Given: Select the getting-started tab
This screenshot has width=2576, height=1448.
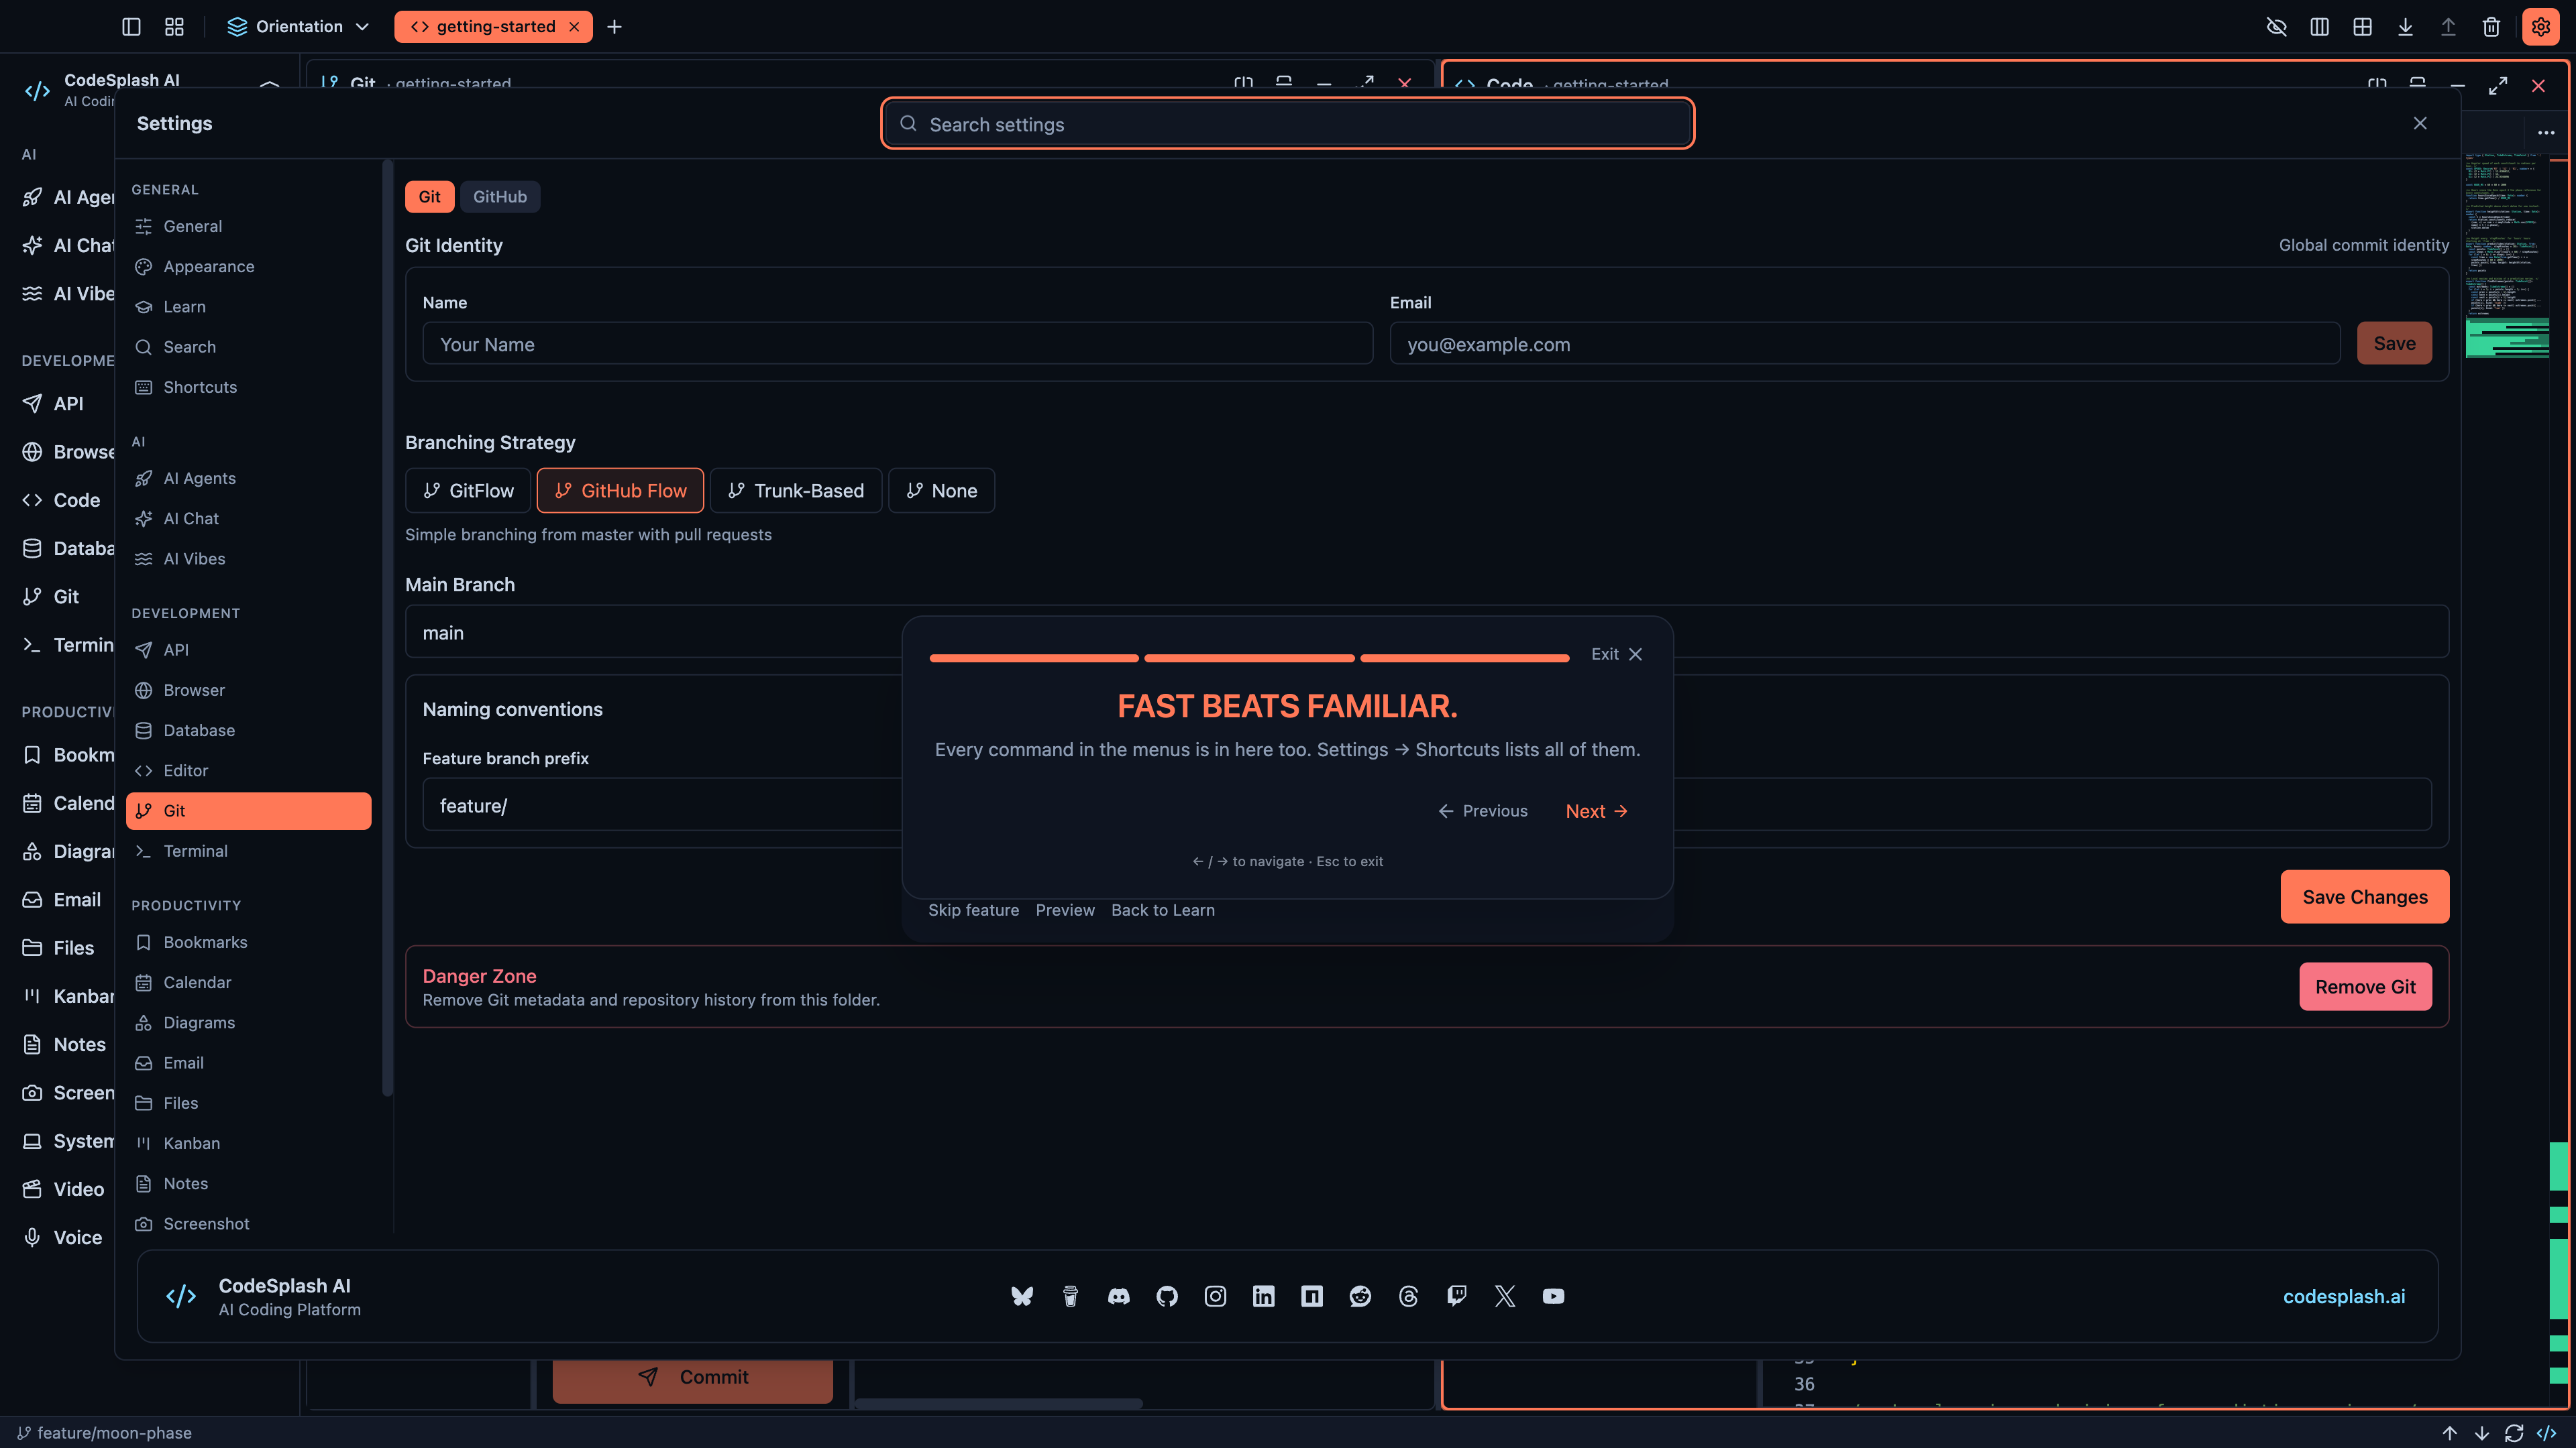Looking at the screenshot, I should pos(493,27).
